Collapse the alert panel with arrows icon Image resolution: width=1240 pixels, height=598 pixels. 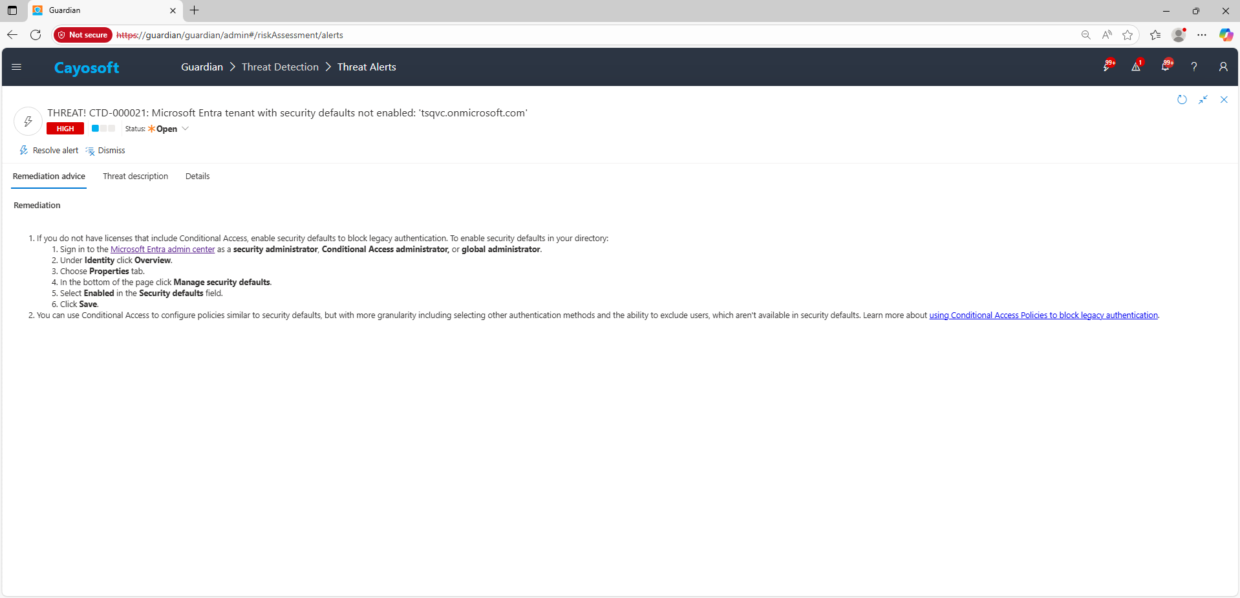point(1203,100)
